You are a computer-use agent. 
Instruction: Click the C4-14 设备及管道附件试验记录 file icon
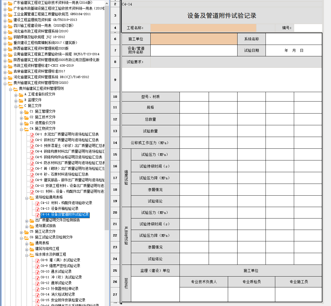[37, 215]
